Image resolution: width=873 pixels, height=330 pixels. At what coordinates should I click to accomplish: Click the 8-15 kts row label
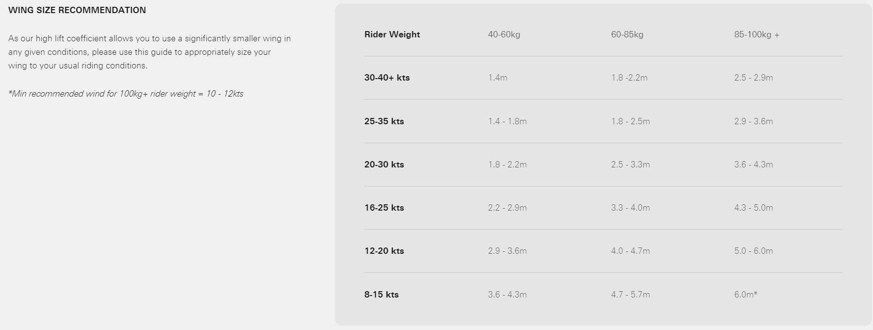[381, 295]
